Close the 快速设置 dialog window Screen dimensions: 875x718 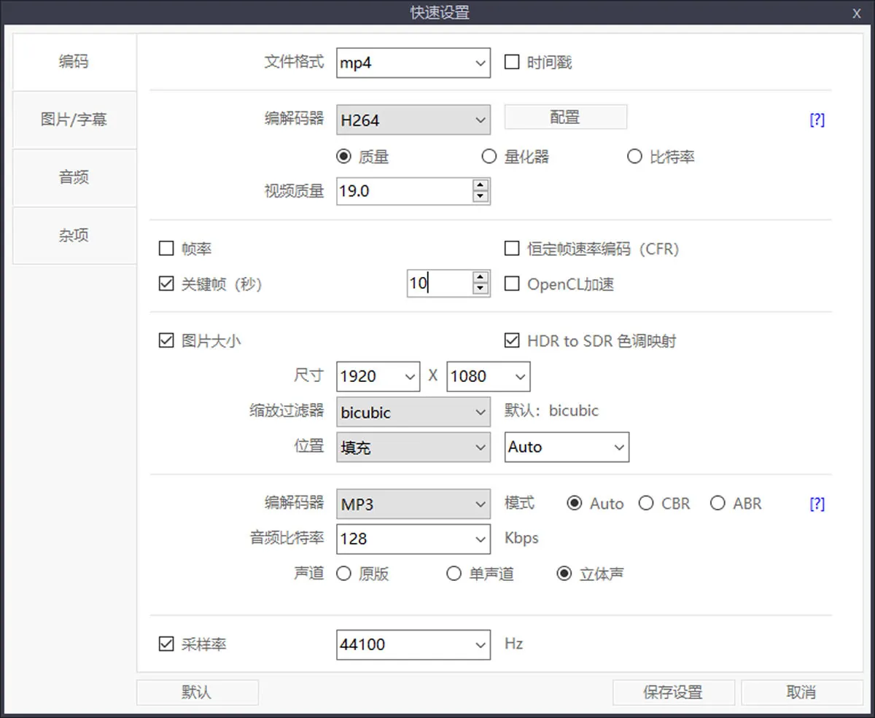pos(856,13)
